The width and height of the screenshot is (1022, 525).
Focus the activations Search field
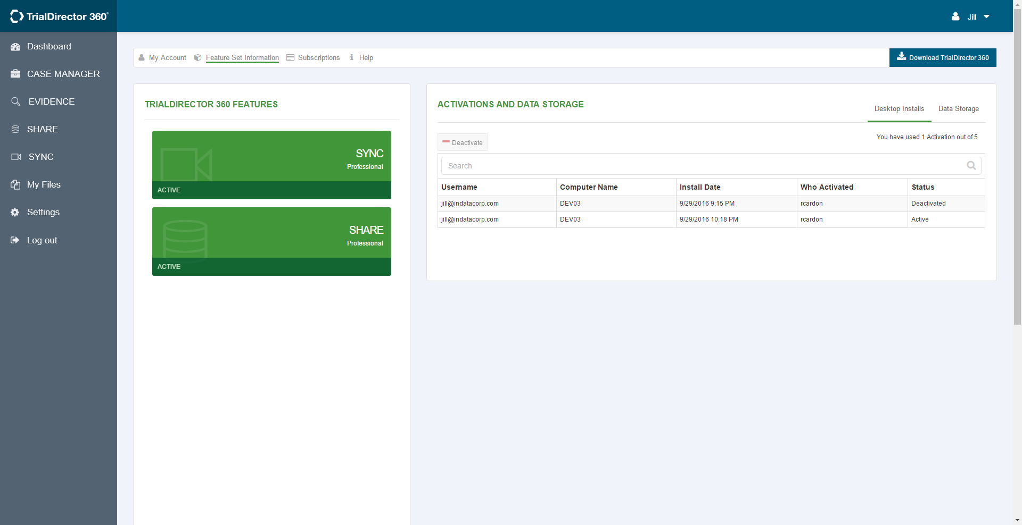point(711,166)
